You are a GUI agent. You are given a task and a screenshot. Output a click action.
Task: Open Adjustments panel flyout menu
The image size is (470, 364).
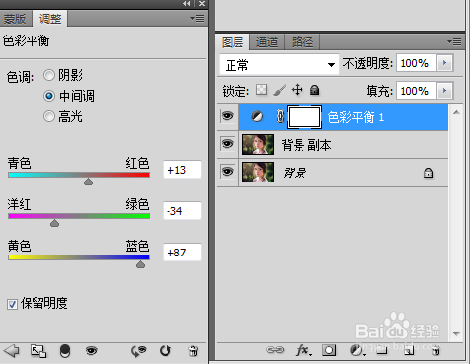point(197,18)
